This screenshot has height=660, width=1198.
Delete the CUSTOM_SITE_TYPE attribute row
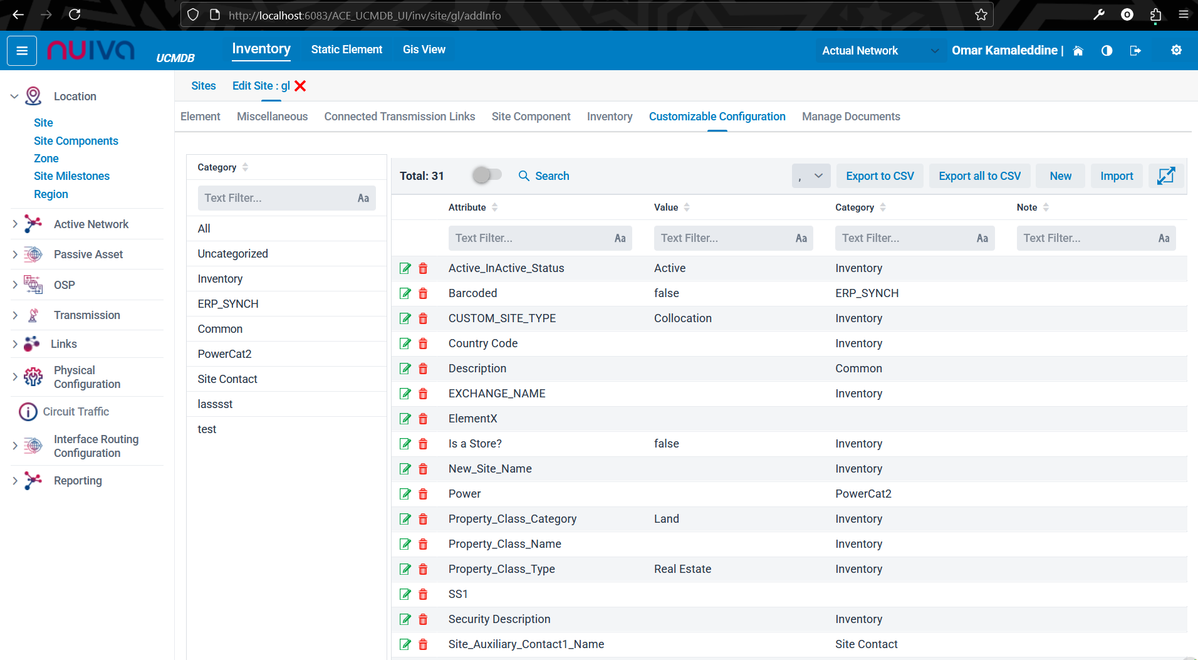(423, 318)
